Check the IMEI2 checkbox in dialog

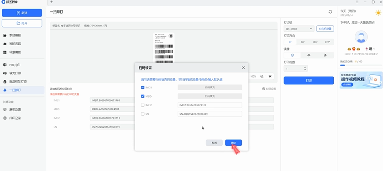click(x=142, y=105)
